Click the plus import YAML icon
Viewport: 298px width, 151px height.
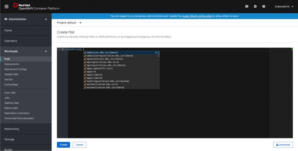255,6
